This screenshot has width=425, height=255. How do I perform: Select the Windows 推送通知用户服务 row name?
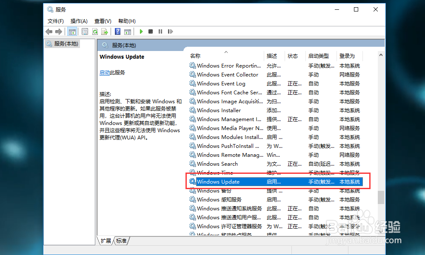point(229,218)
